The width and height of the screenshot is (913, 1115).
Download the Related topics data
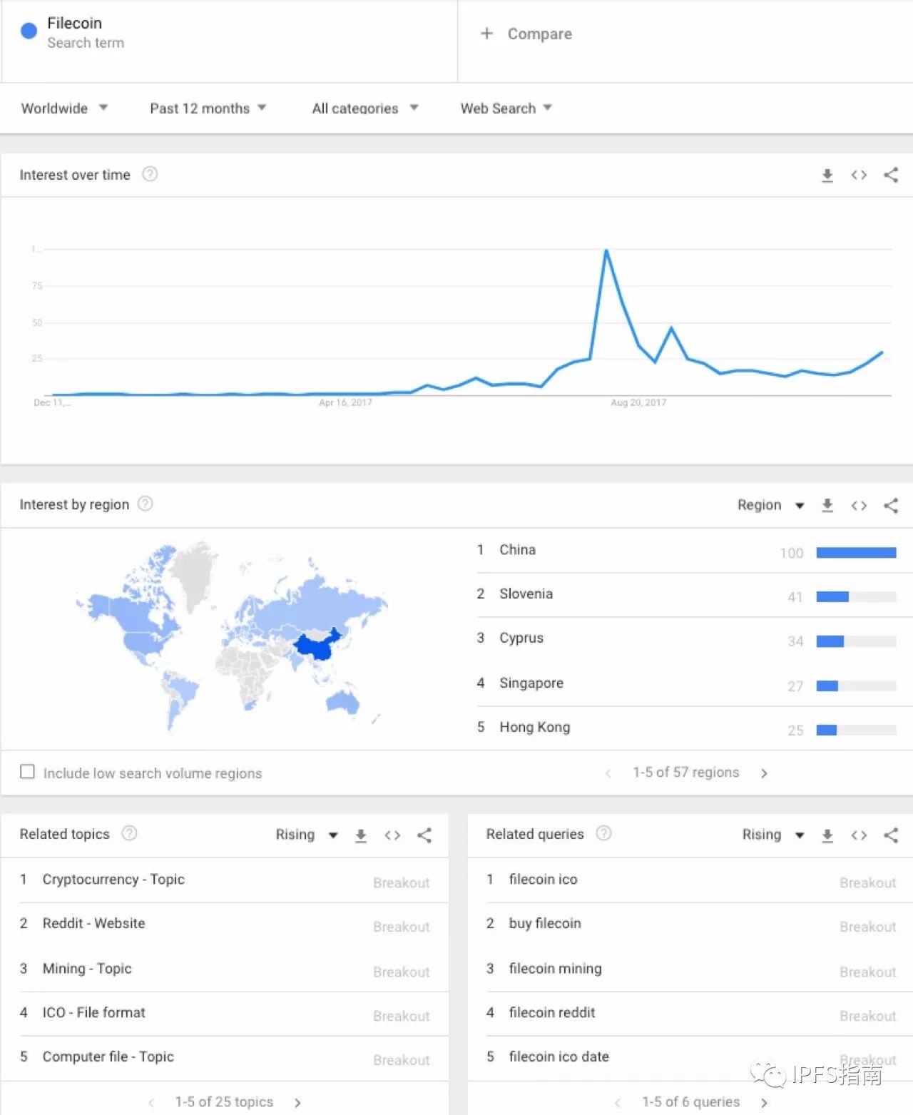tap(361, 835)
